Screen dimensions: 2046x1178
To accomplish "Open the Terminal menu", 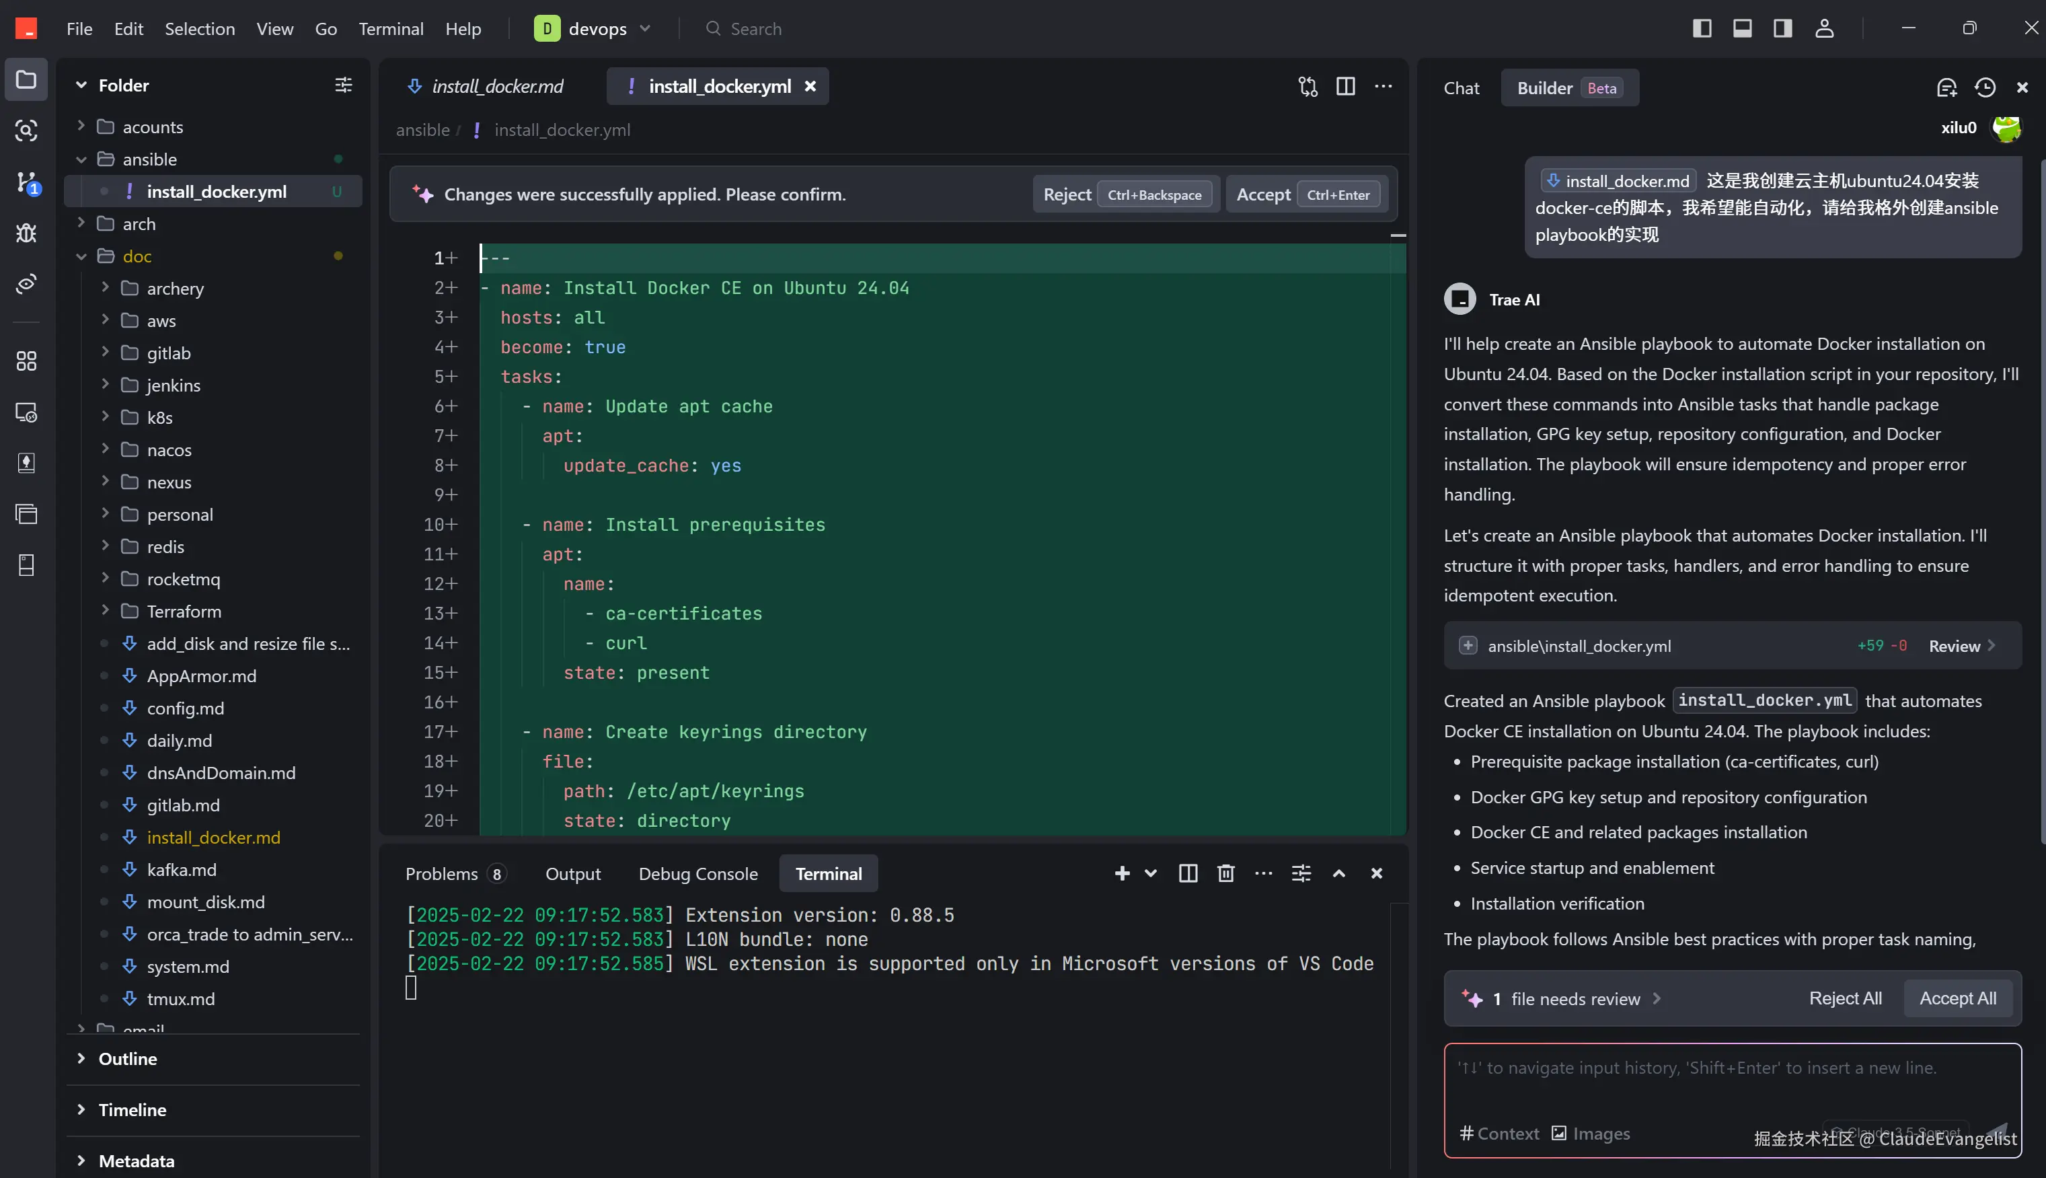I will tap(391, 28).
